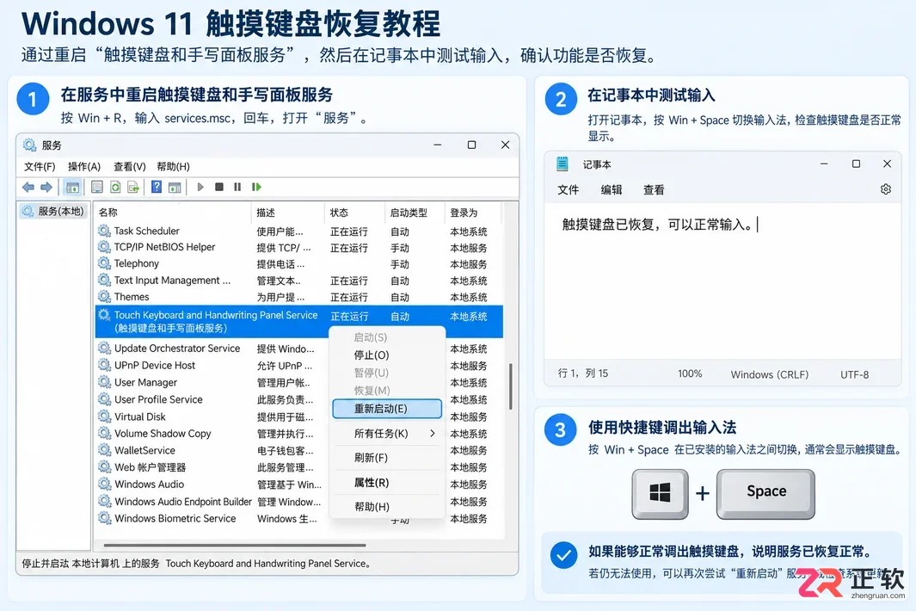The width and height of the screenshot is (916, 611).
Task: Click the Export List toolbar icon
Action: [x=133, y=187]
